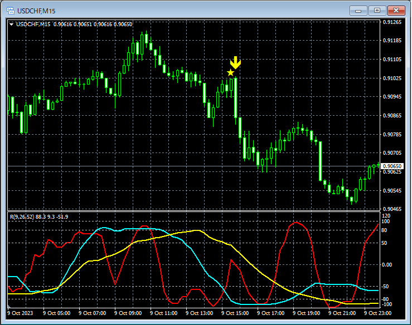
Task: Click the 0.91265 price scale label
Action: point(392,22)
